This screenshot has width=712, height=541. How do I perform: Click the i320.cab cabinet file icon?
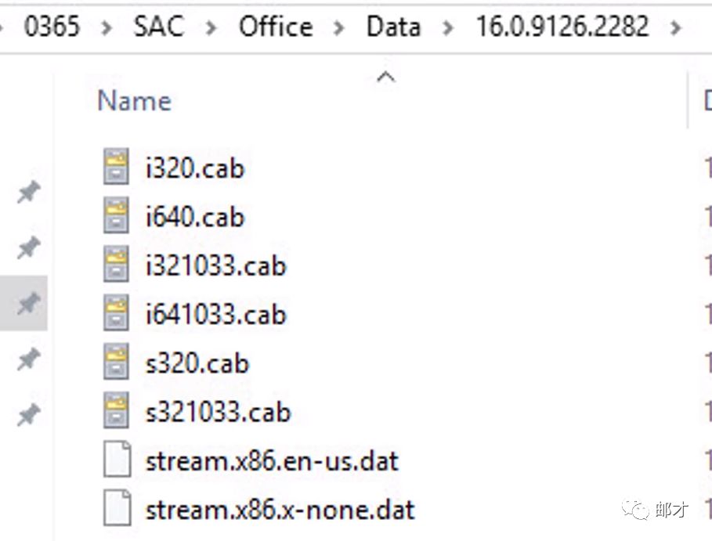pos(116,168)
